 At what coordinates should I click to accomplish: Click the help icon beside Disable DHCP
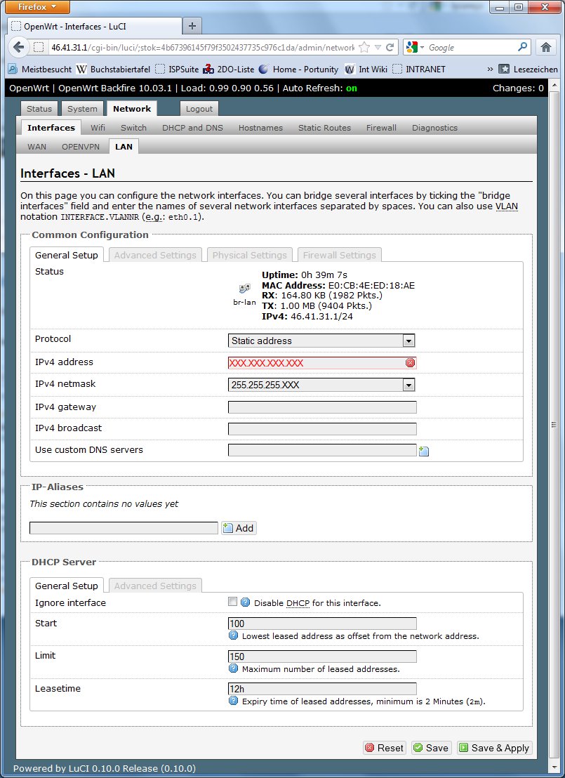[x=245, y=602]
